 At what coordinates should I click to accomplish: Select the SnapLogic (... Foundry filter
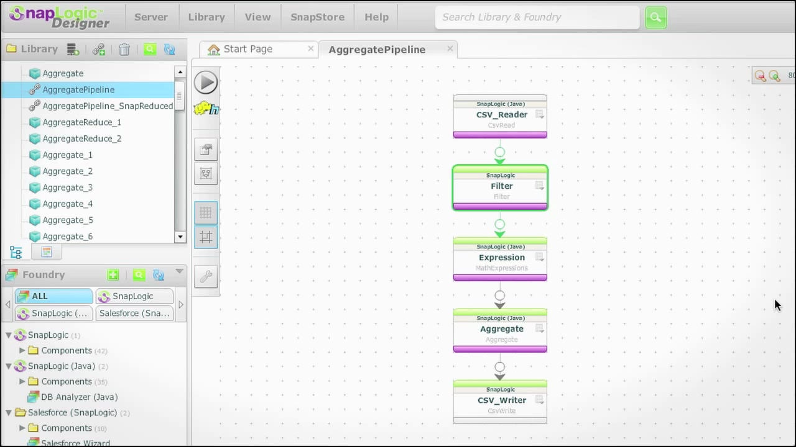point(54,314)
